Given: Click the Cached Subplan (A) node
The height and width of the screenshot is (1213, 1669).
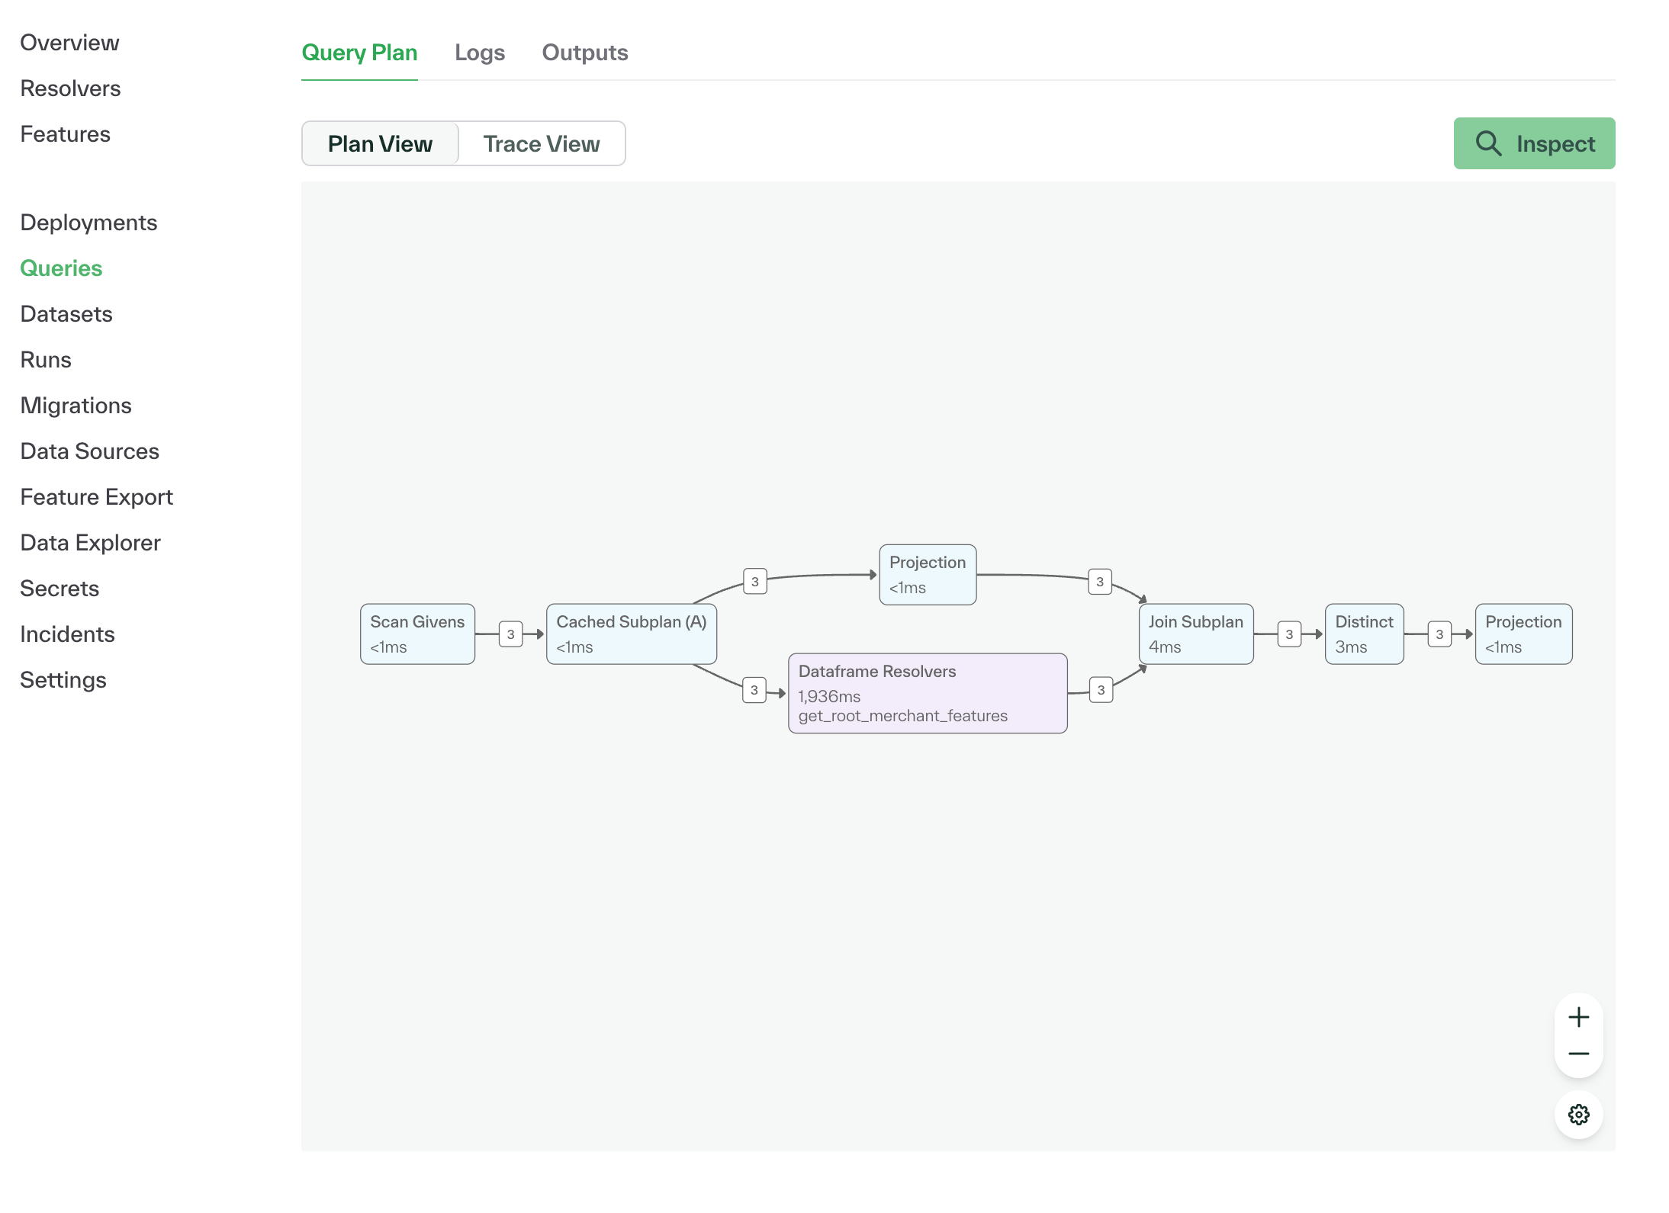Looking at the screenshot, I should coord(631,633).
